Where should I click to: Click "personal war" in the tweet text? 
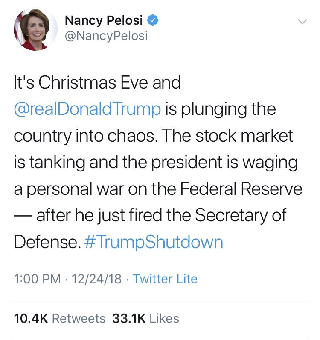[73, 189]
